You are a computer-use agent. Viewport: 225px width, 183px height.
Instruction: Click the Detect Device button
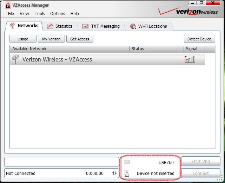click(199, 39)
